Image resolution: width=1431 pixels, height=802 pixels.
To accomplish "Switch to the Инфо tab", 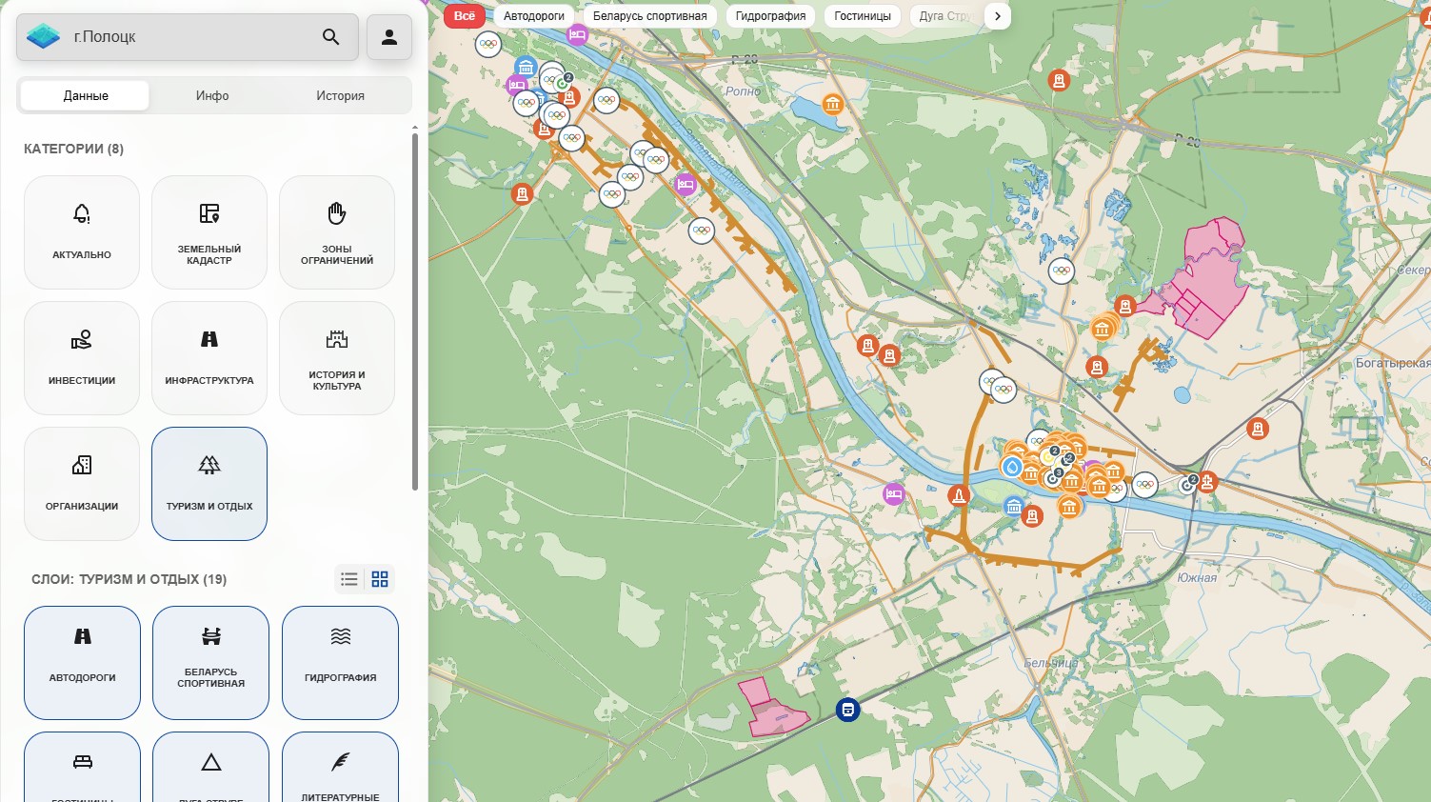I will [212, 95].
